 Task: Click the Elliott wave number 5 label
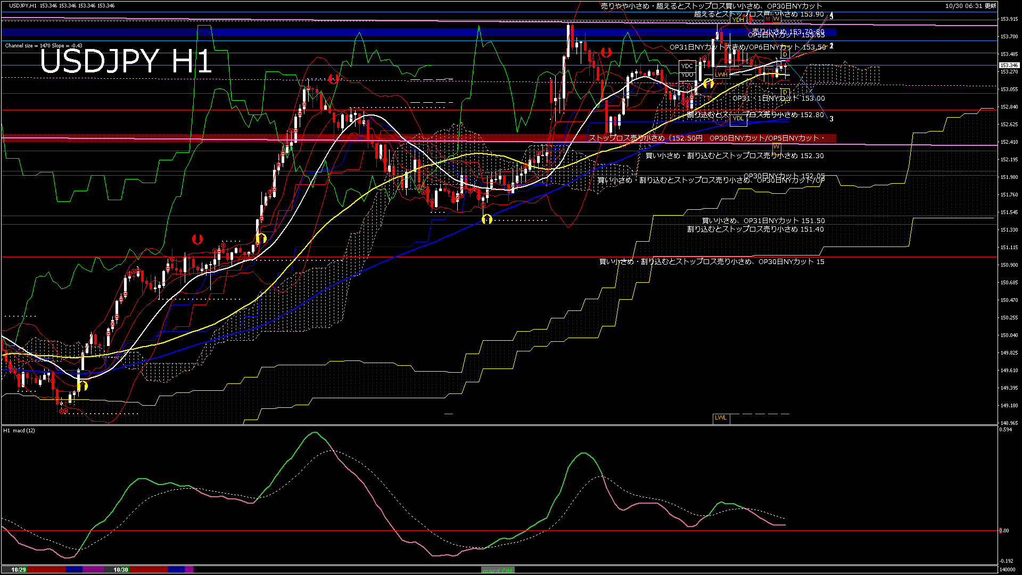pos(831,17)
